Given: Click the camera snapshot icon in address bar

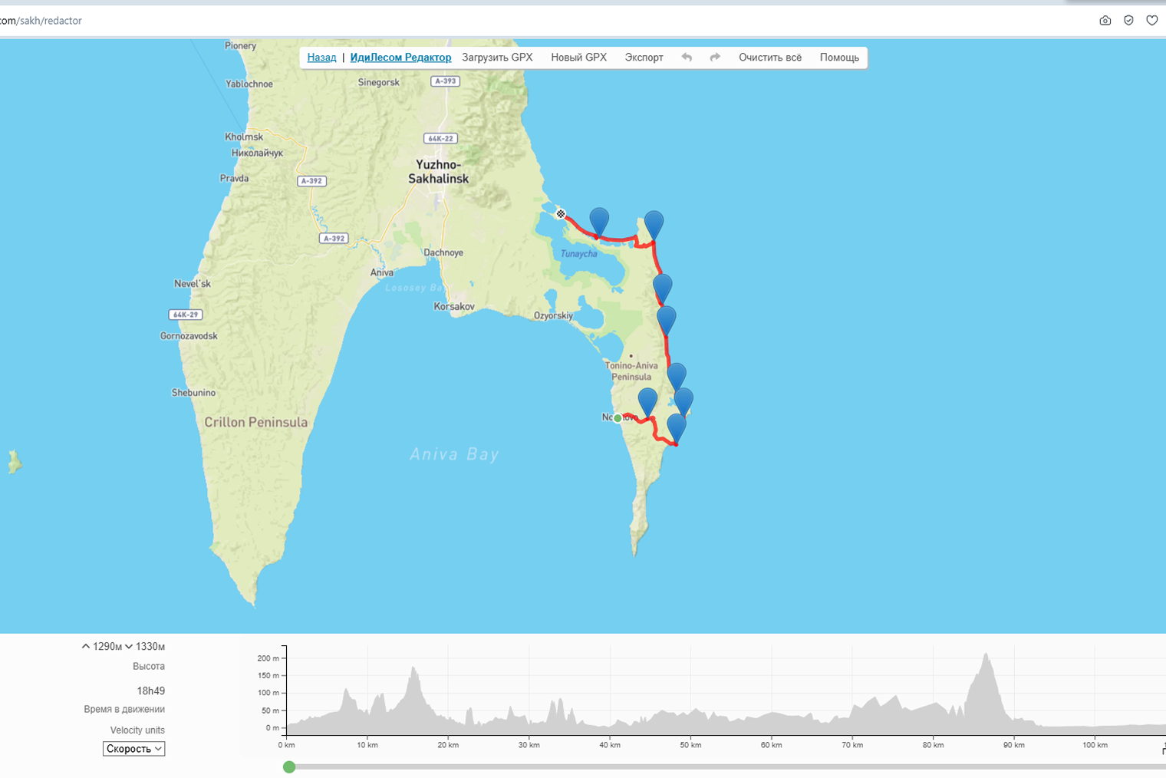Looking at the screenshot, I should point(1105,21).
